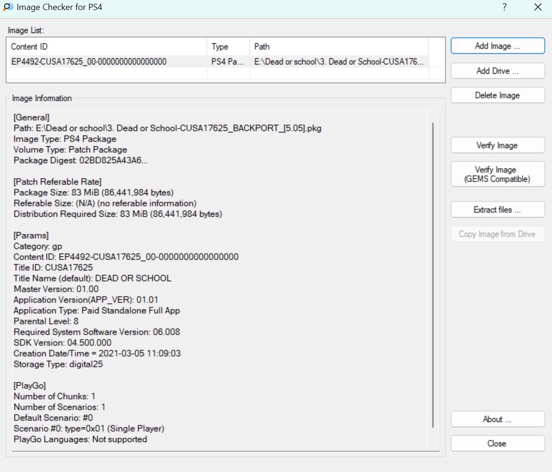Click the Path column header
Image resolution: width=552 pixels, height=472 pixels.
click(x=338, y=47)
